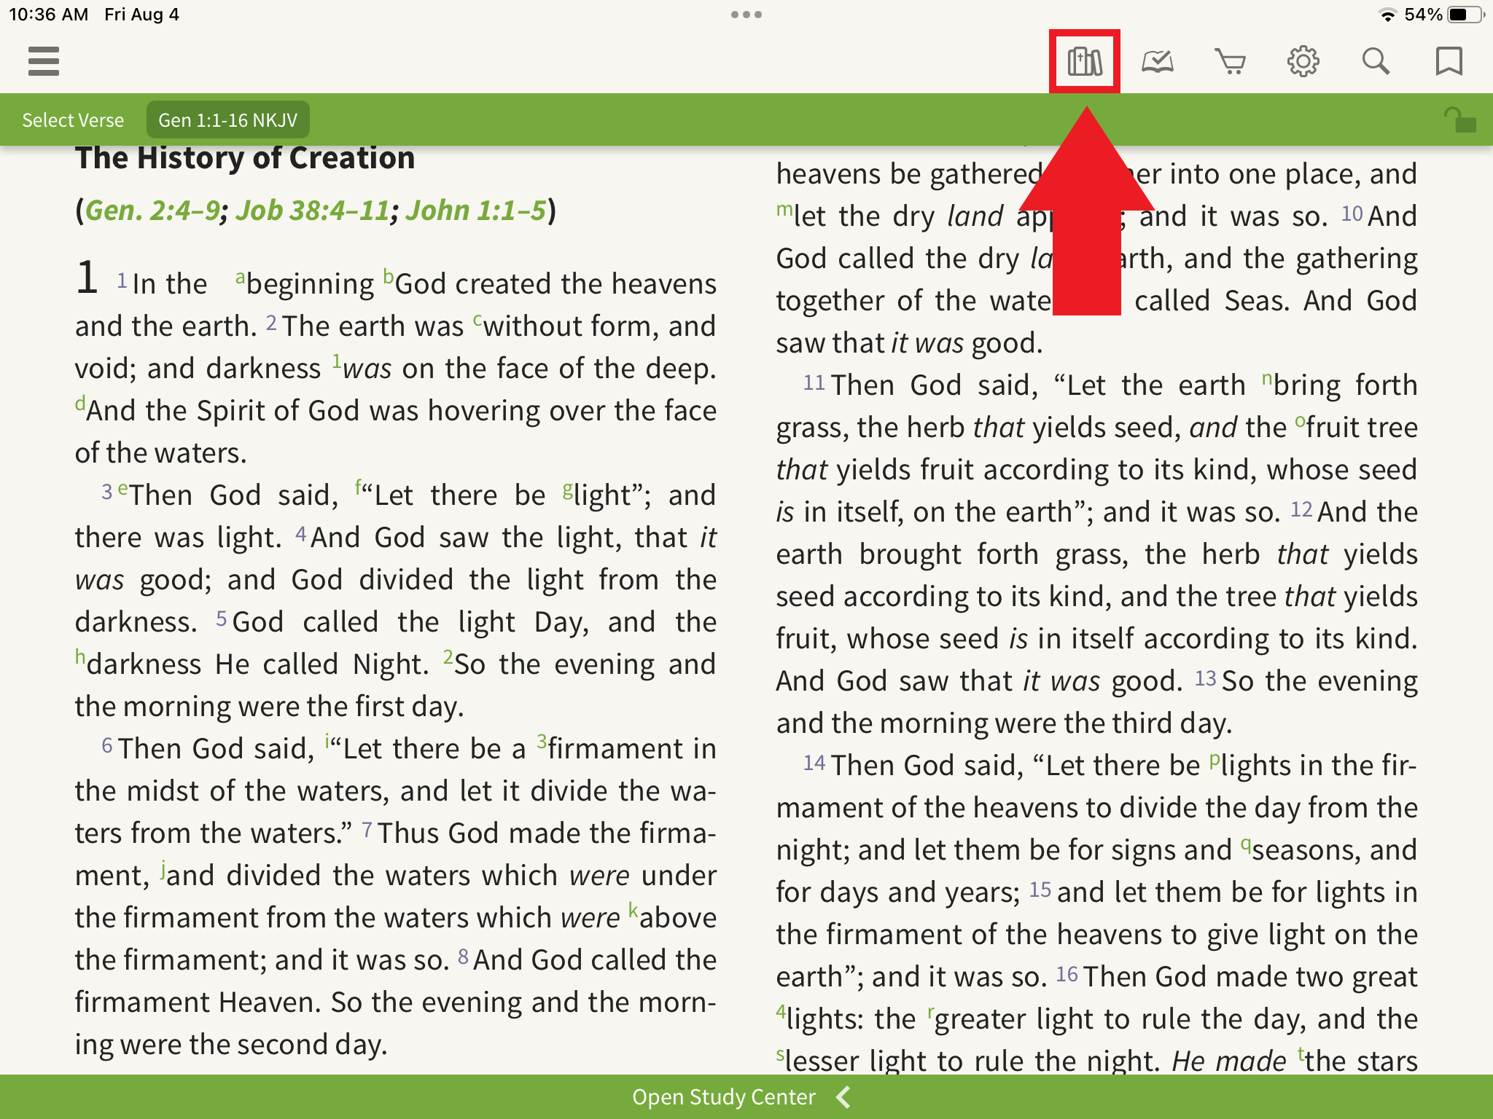Tap footnote 'q' before seasons
This screenshot has height=1119, width=1493.
1247,846
